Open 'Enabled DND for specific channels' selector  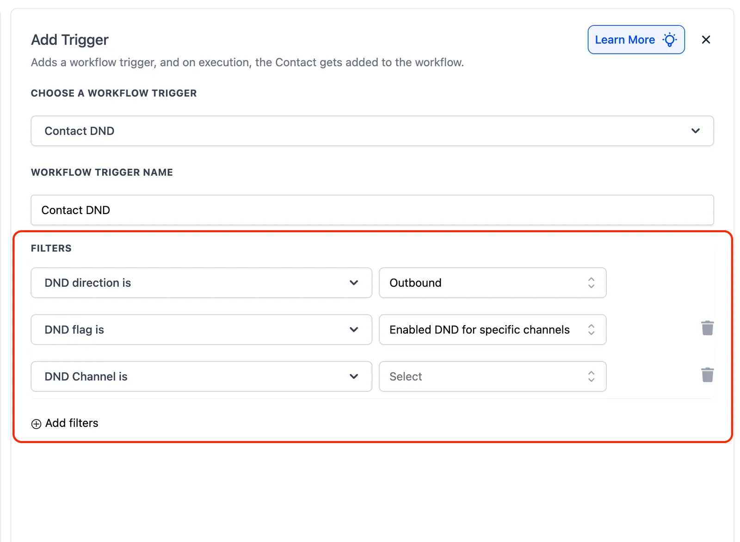click(493, 330)
